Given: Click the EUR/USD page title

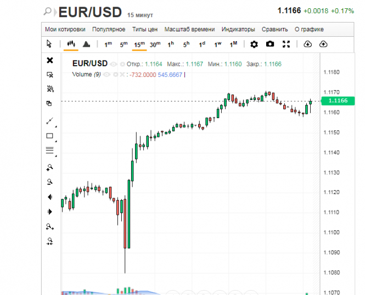Looking at the screenshot, I should [90, 12].
